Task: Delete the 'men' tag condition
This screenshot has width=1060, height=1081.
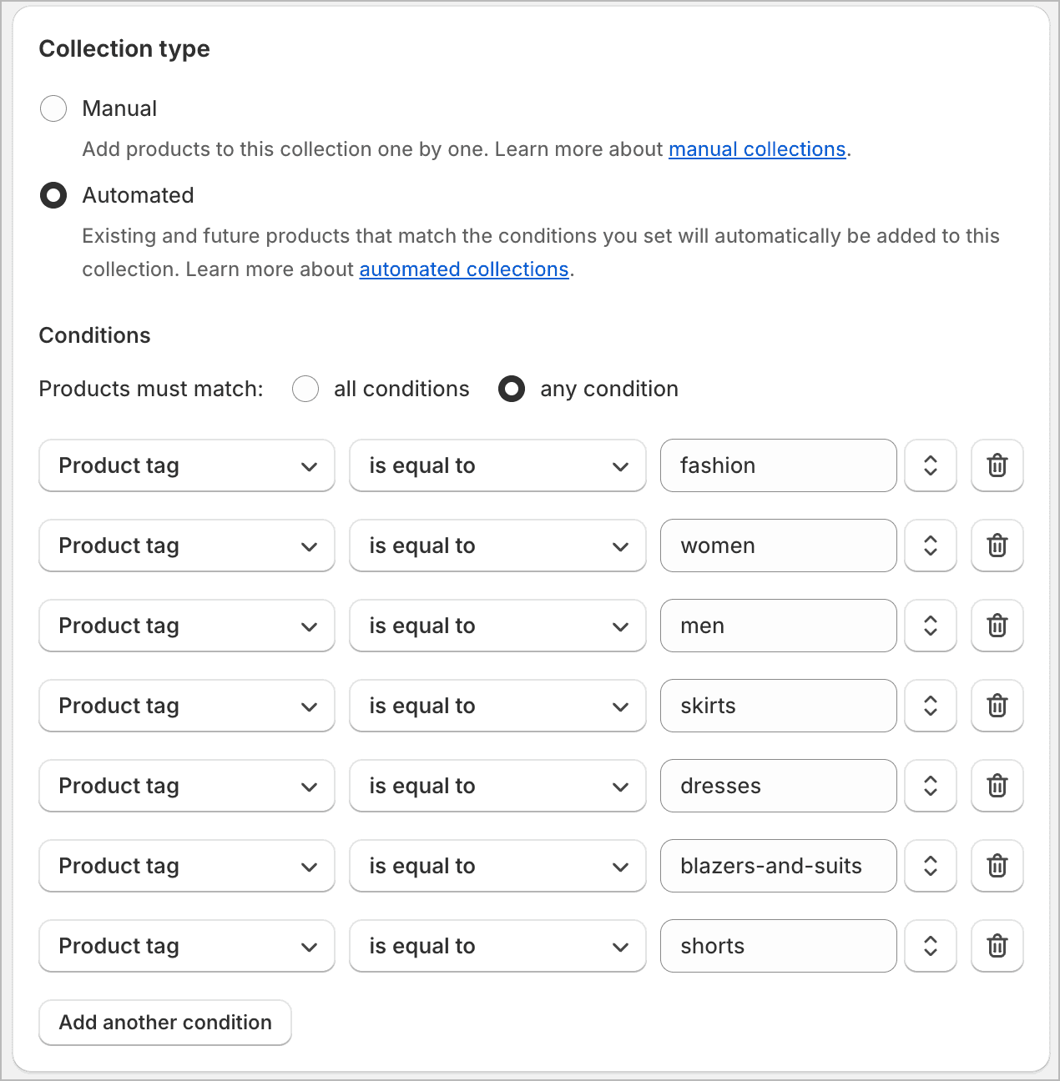Action: 997,626
